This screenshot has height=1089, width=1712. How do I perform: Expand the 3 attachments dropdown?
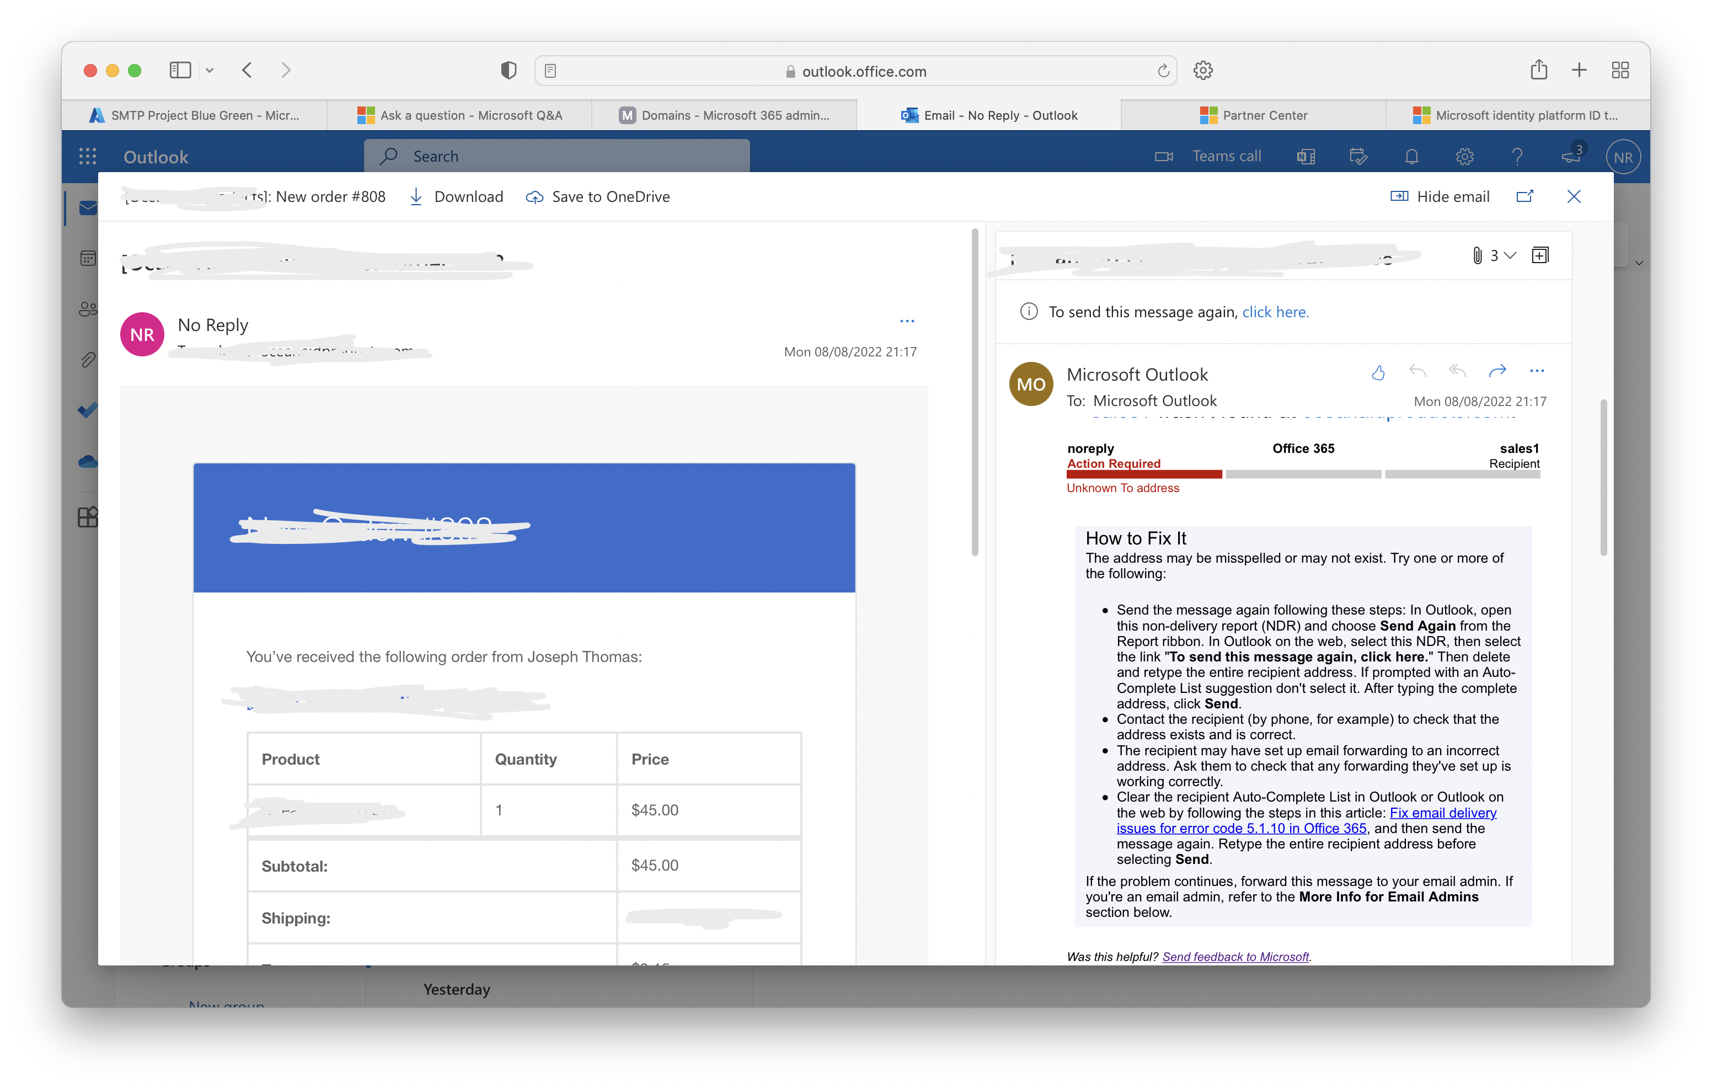coord(1494,255)
